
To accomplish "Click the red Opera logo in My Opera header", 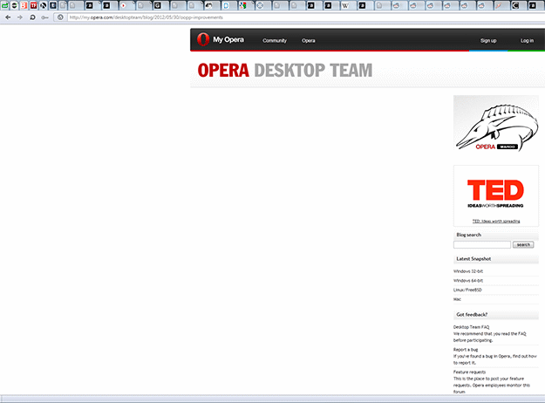I will pos(203,39).
